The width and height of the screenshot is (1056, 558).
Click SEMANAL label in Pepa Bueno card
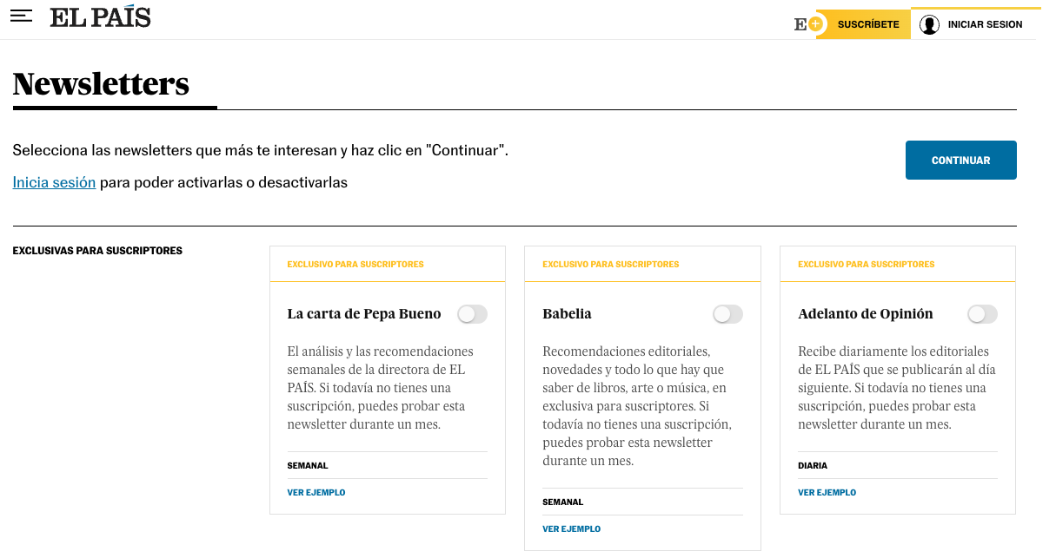tap(308, 466)
